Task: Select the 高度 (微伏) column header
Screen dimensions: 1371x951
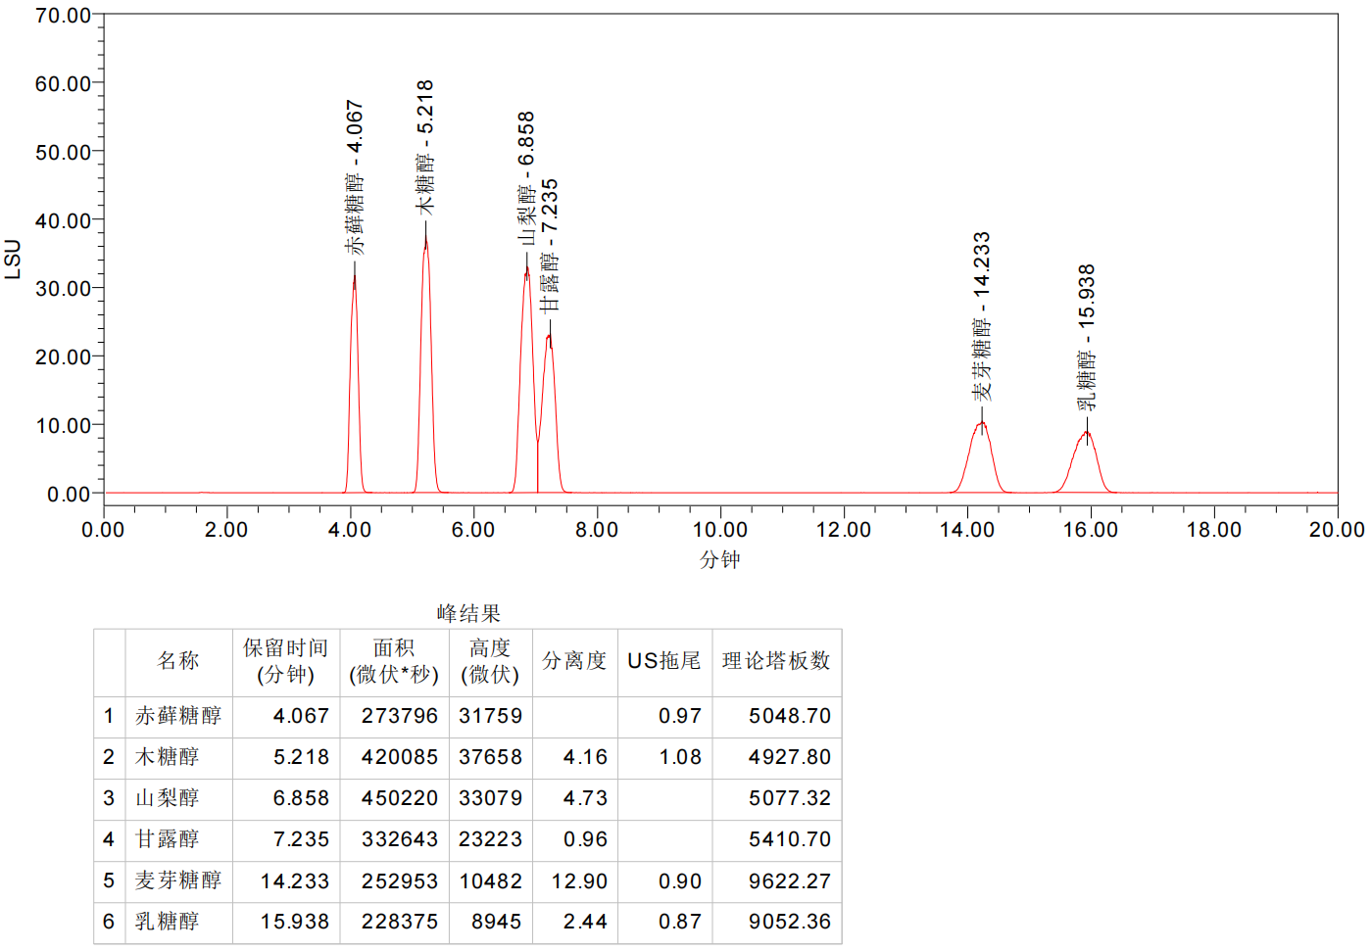Action: click(489, 661)
